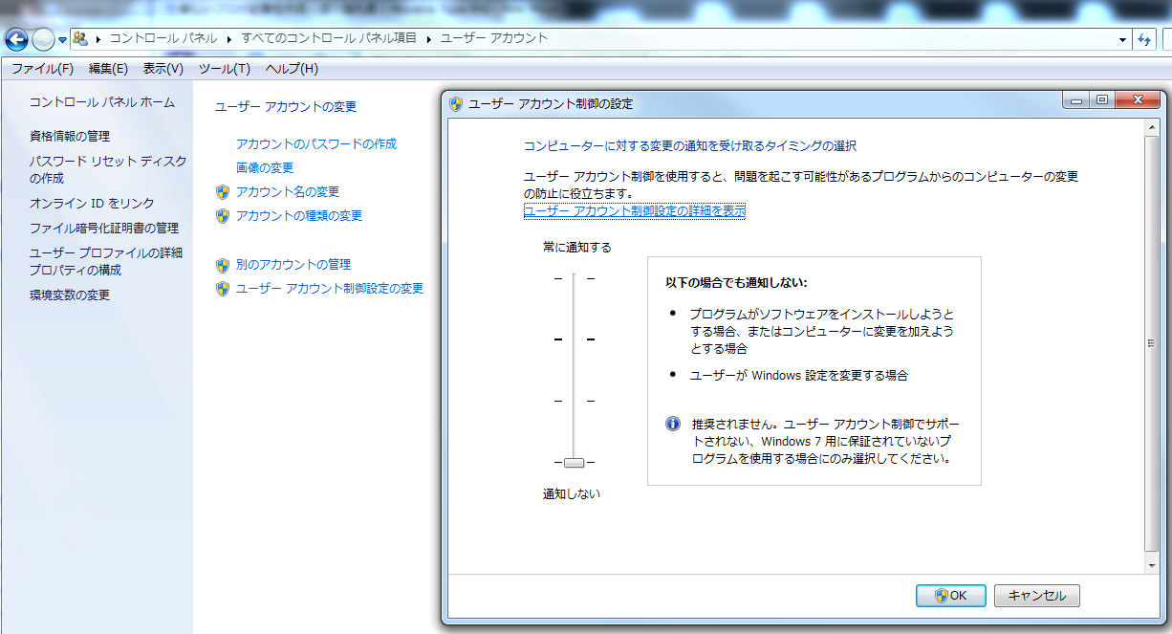The width and height of the screenshot is (1172, 634).
Task: Click the dialog's vertical scrollbar down arrow
Action: [1152, 565]
